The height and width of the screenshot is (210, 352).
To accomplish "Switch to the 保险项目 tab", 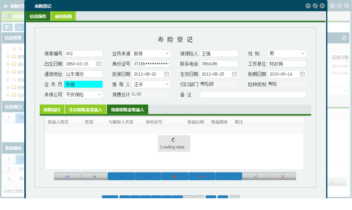I will point(53,109).
